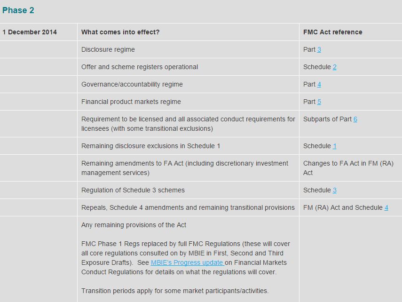
Task: Open the Part 4 governance reference link
Action: [x=319, y=85]
